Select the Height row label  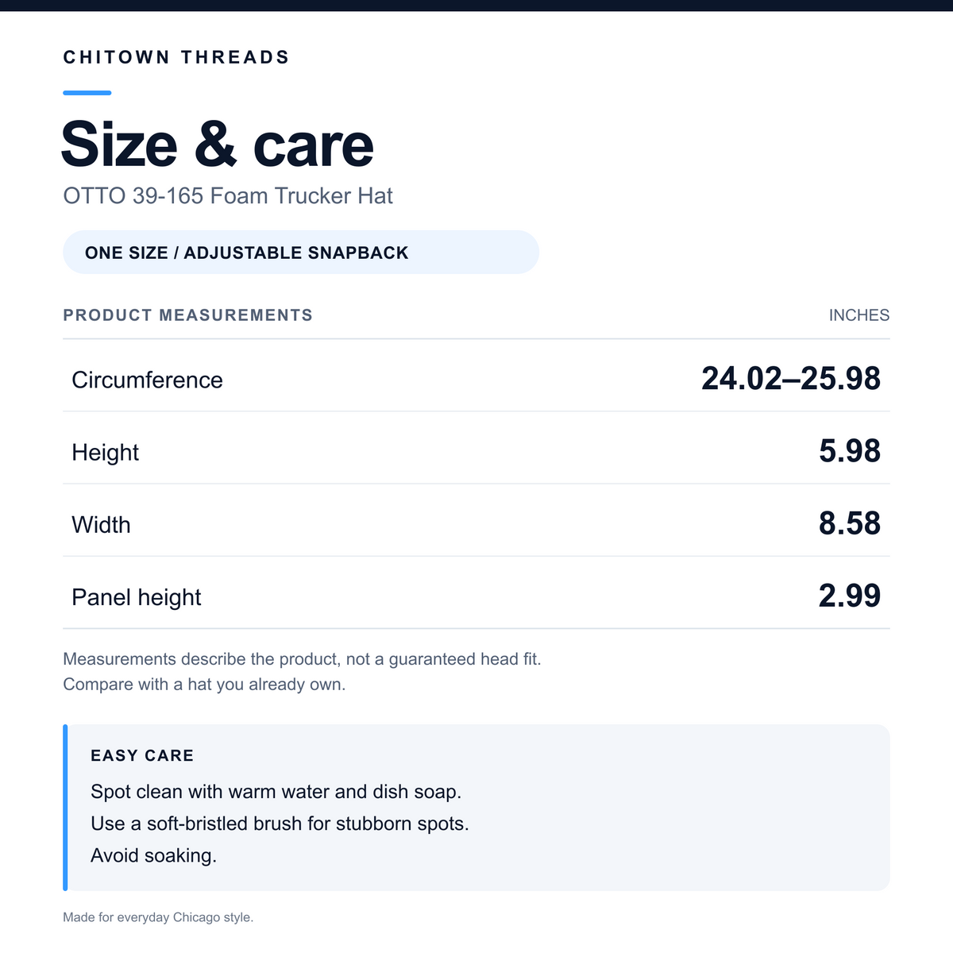(x=105, y=452)
